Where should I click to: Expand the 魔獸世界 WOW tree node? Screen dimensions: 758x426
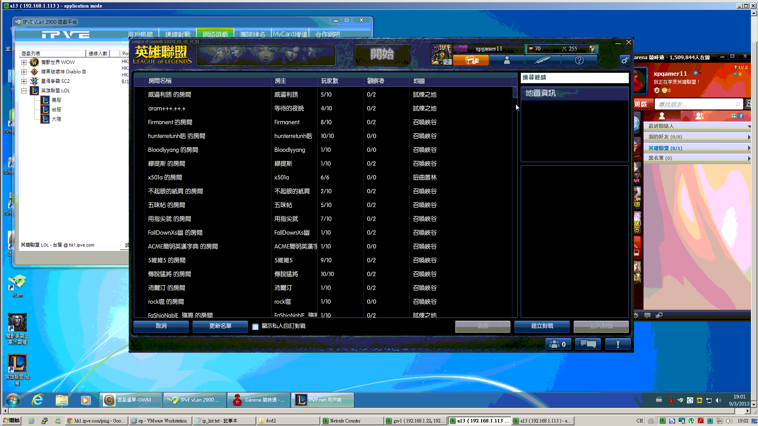tap(24, 62)
